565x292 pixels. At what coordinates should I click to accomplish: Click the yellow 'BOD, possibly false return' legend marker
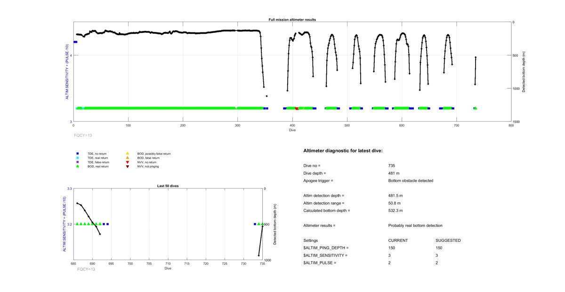click(127, 154)
